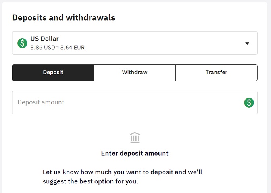Open the US Dollar currency selector

coord(135,43)
